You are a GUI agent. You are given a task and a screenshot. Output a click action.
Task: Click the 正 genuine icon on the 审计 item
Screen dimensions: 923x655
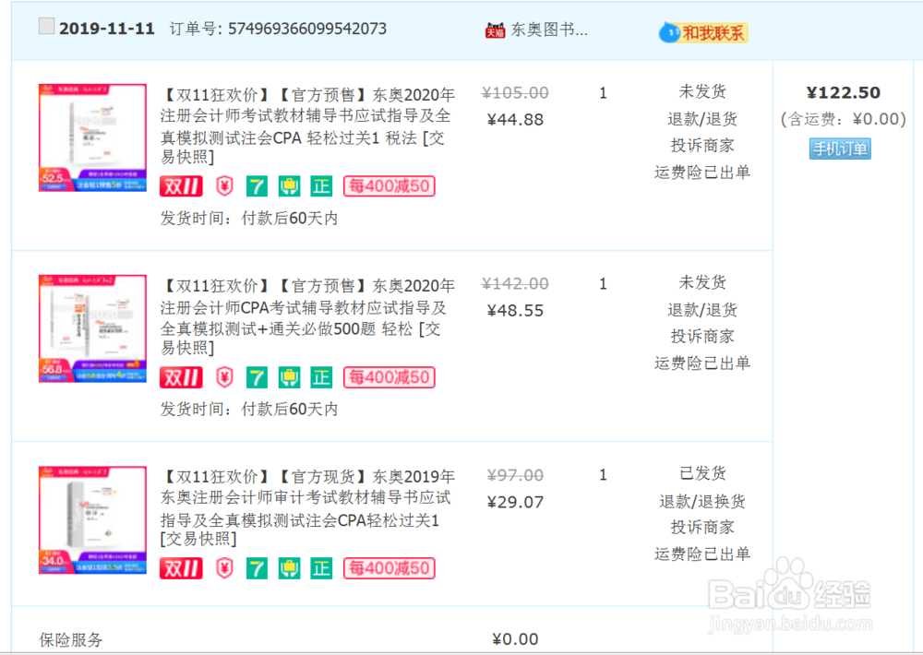click(x=321, y=568)
